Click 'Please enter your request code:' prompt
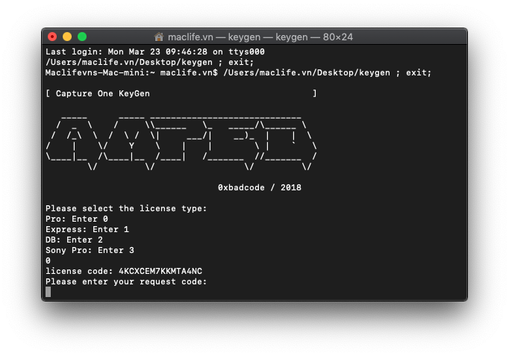 (126, 281)
